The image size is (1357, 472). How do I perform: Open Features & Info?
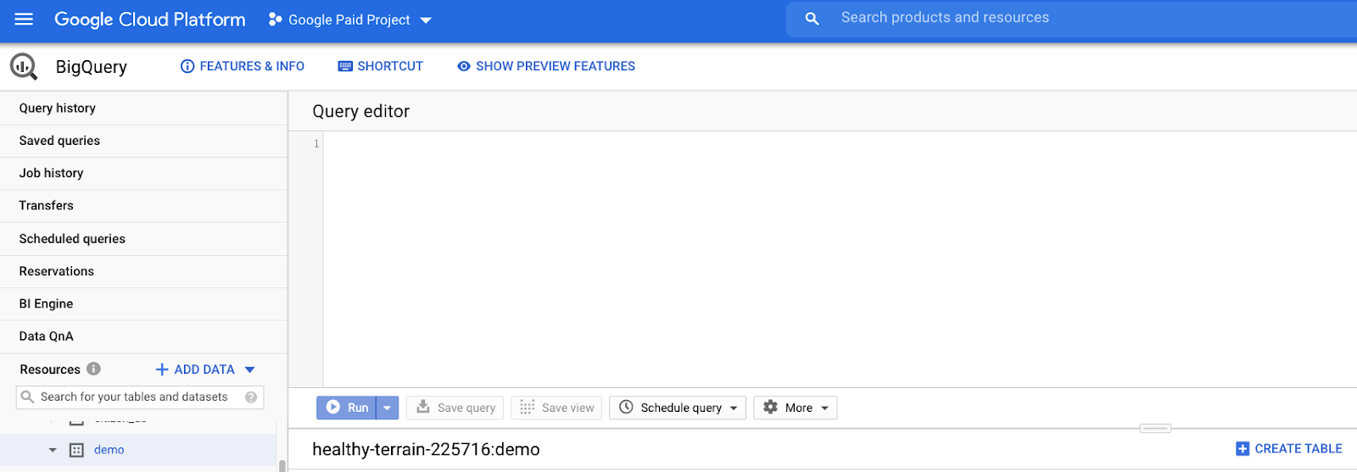(243, 66)
